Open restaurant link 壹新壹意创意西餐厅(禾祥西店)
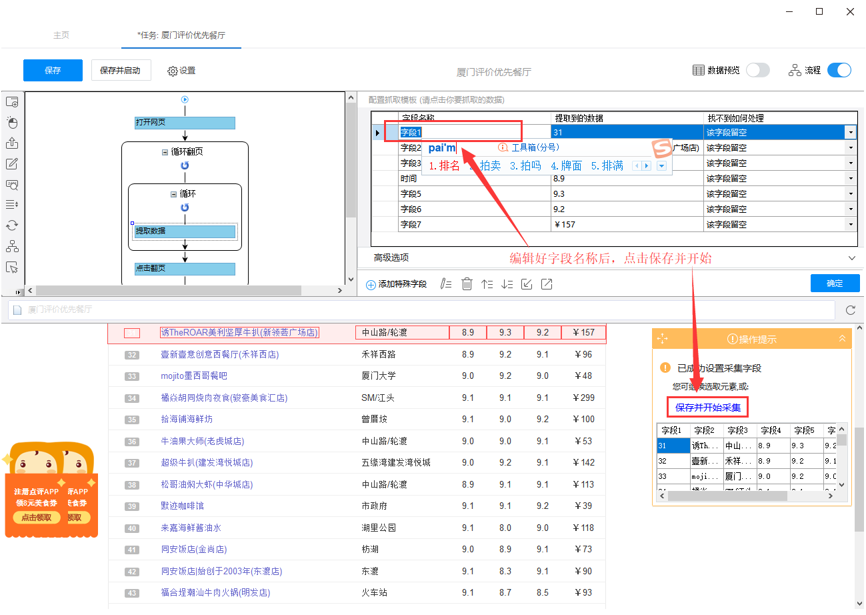The image size is (866, 615). click(220, 354)
